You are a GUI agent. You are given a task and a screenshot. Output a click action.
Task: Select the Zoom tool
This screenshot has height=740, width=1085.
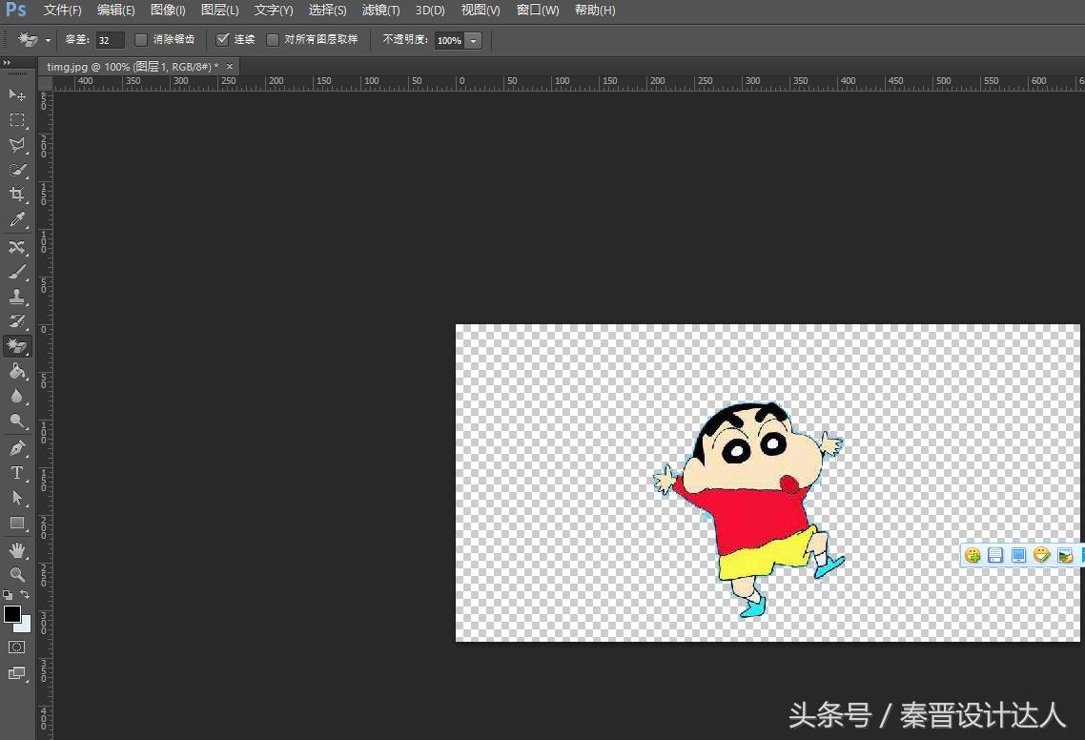click(x=17, y=576)
